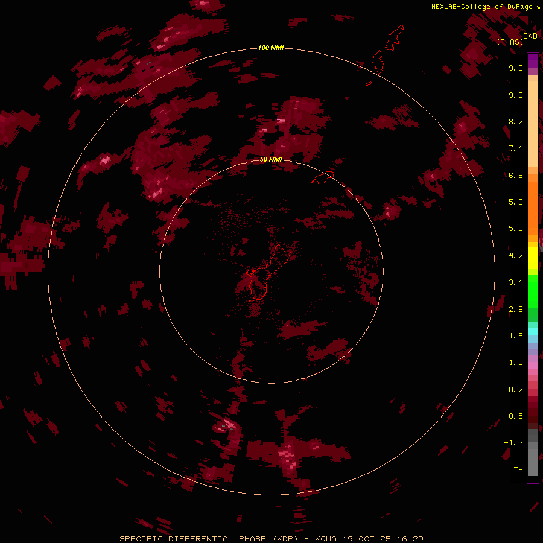Viewport: 543px width, 543px height.
Task: Click the pink band near 1.0 on the scale
Action: tap(533, 366)
